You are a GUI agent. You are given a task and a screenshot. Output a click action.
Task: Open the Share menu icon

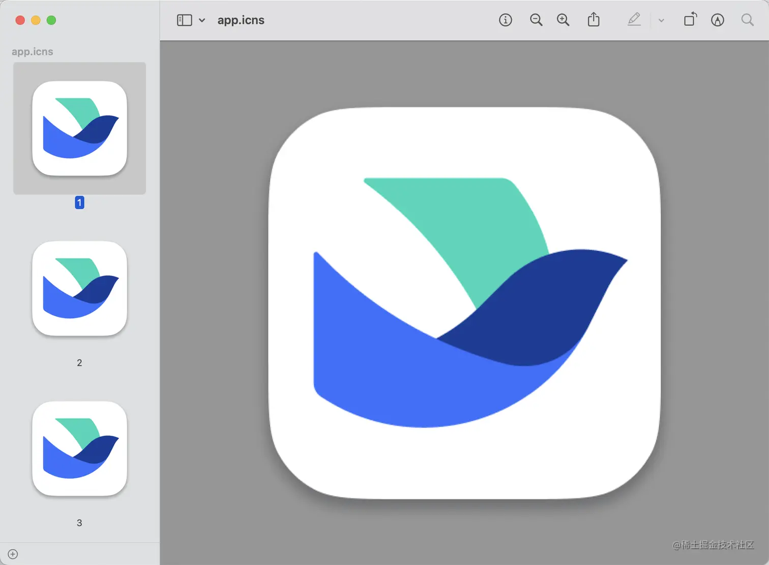tap(594, 20)
